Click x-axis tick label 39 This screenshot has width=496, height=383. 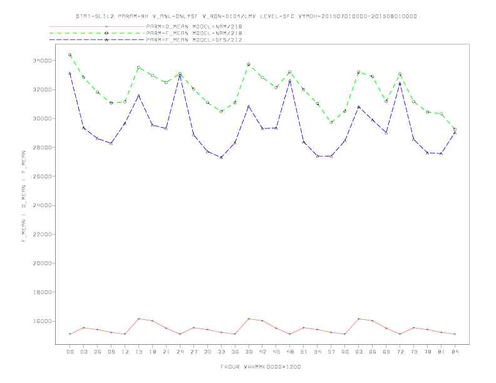pos(249,352)
